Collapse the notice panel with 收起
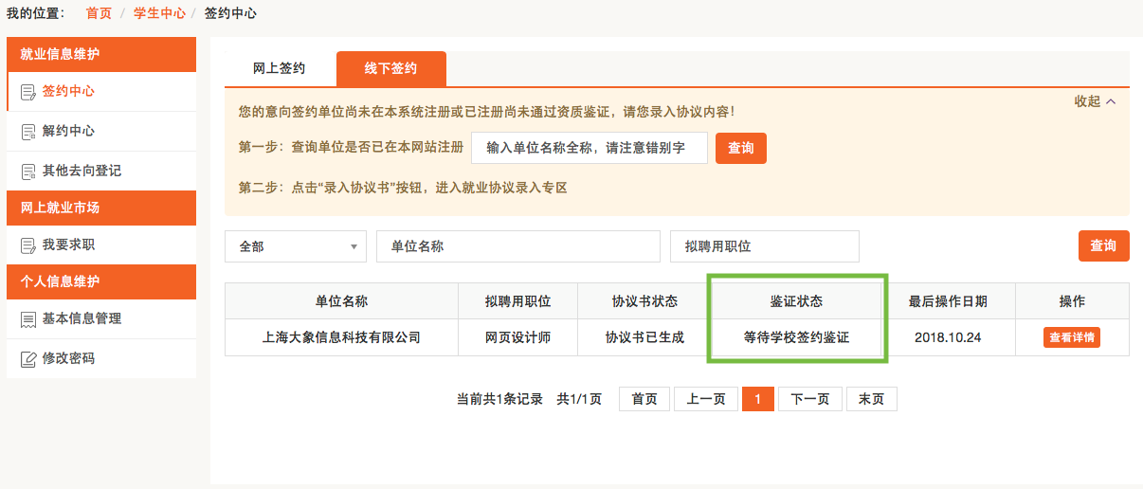The image size is (1143, 489). click(1095, 101)
